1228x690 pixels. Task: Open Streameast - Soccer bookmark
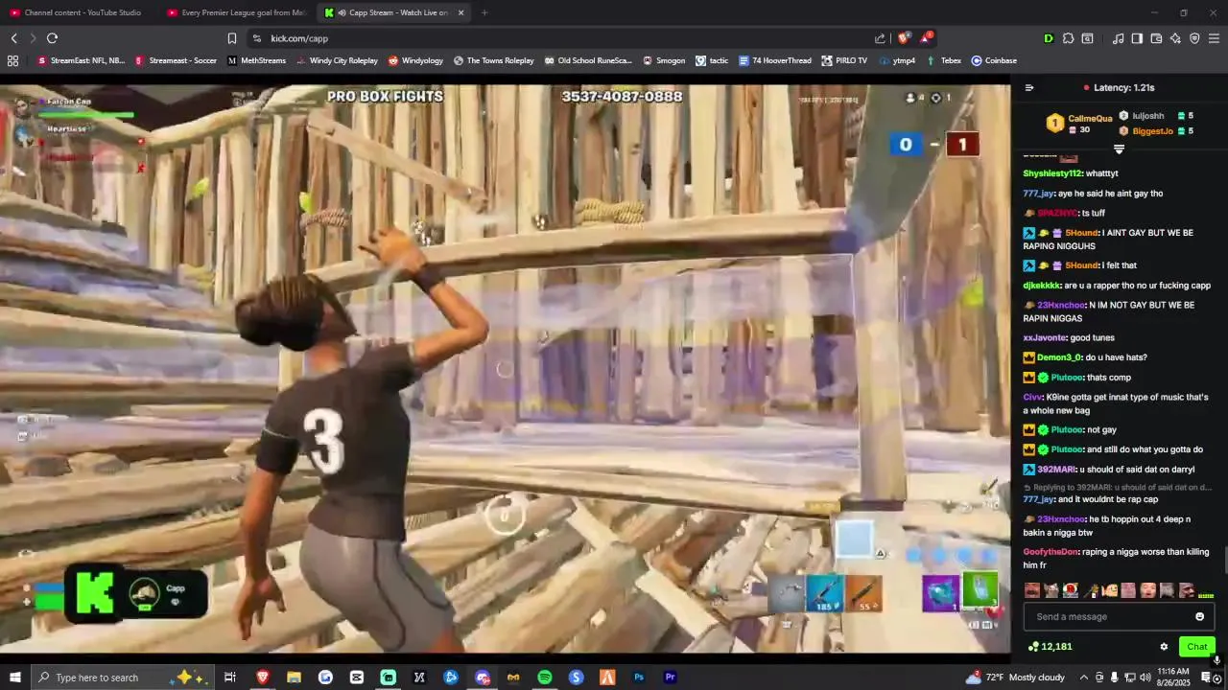pos(176,60)
